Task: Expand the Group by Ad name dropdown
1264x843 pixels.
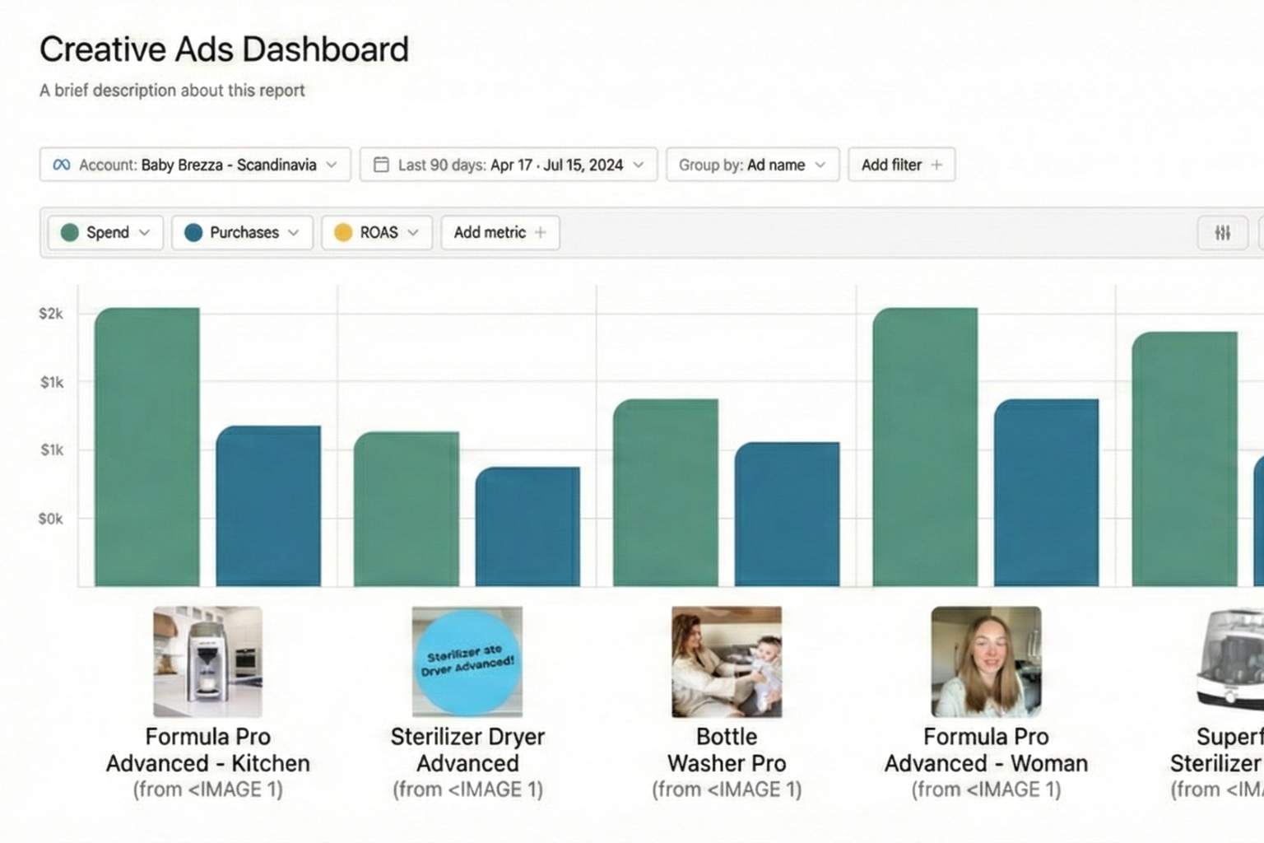Action: tap(820, 165)
